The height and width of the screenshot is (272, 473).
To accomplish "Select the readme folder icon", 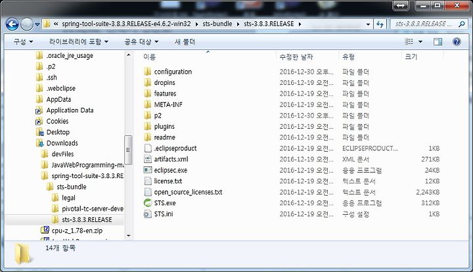I will 148,137.
